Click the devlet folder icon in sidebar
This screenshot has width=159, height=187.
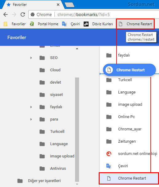point(42,82)
